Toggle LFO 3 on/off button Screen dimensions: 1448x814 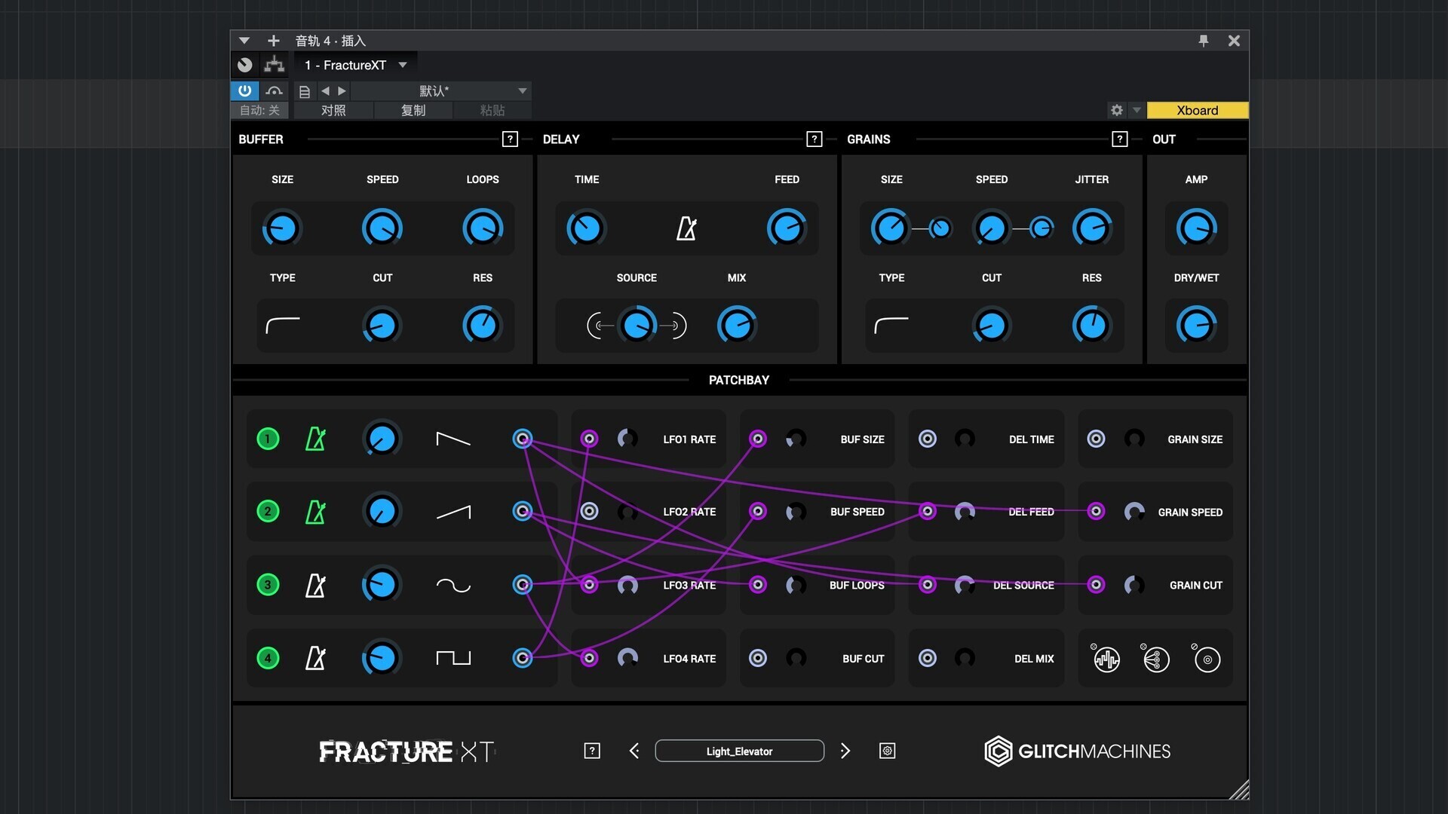click(x=268, y=585)
